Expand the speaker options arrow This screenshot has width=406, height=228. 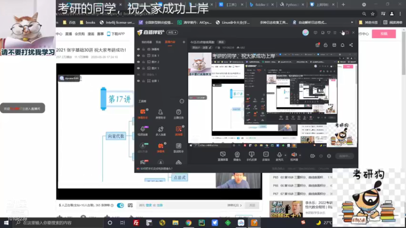(x=300, y=155)
